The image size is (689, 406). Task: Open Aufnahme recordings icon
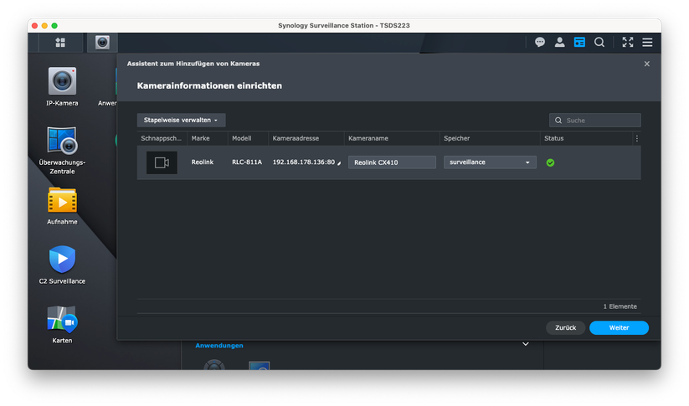point(62,206)
